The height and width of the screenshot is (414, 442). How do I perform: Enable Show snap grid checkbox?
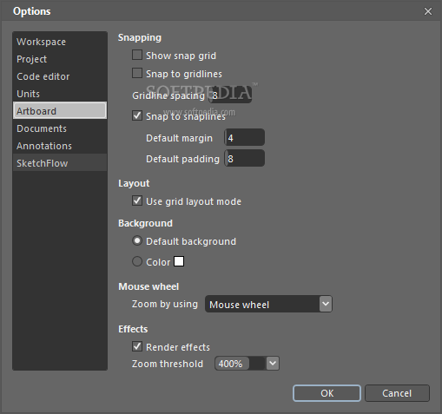[137, 55]
